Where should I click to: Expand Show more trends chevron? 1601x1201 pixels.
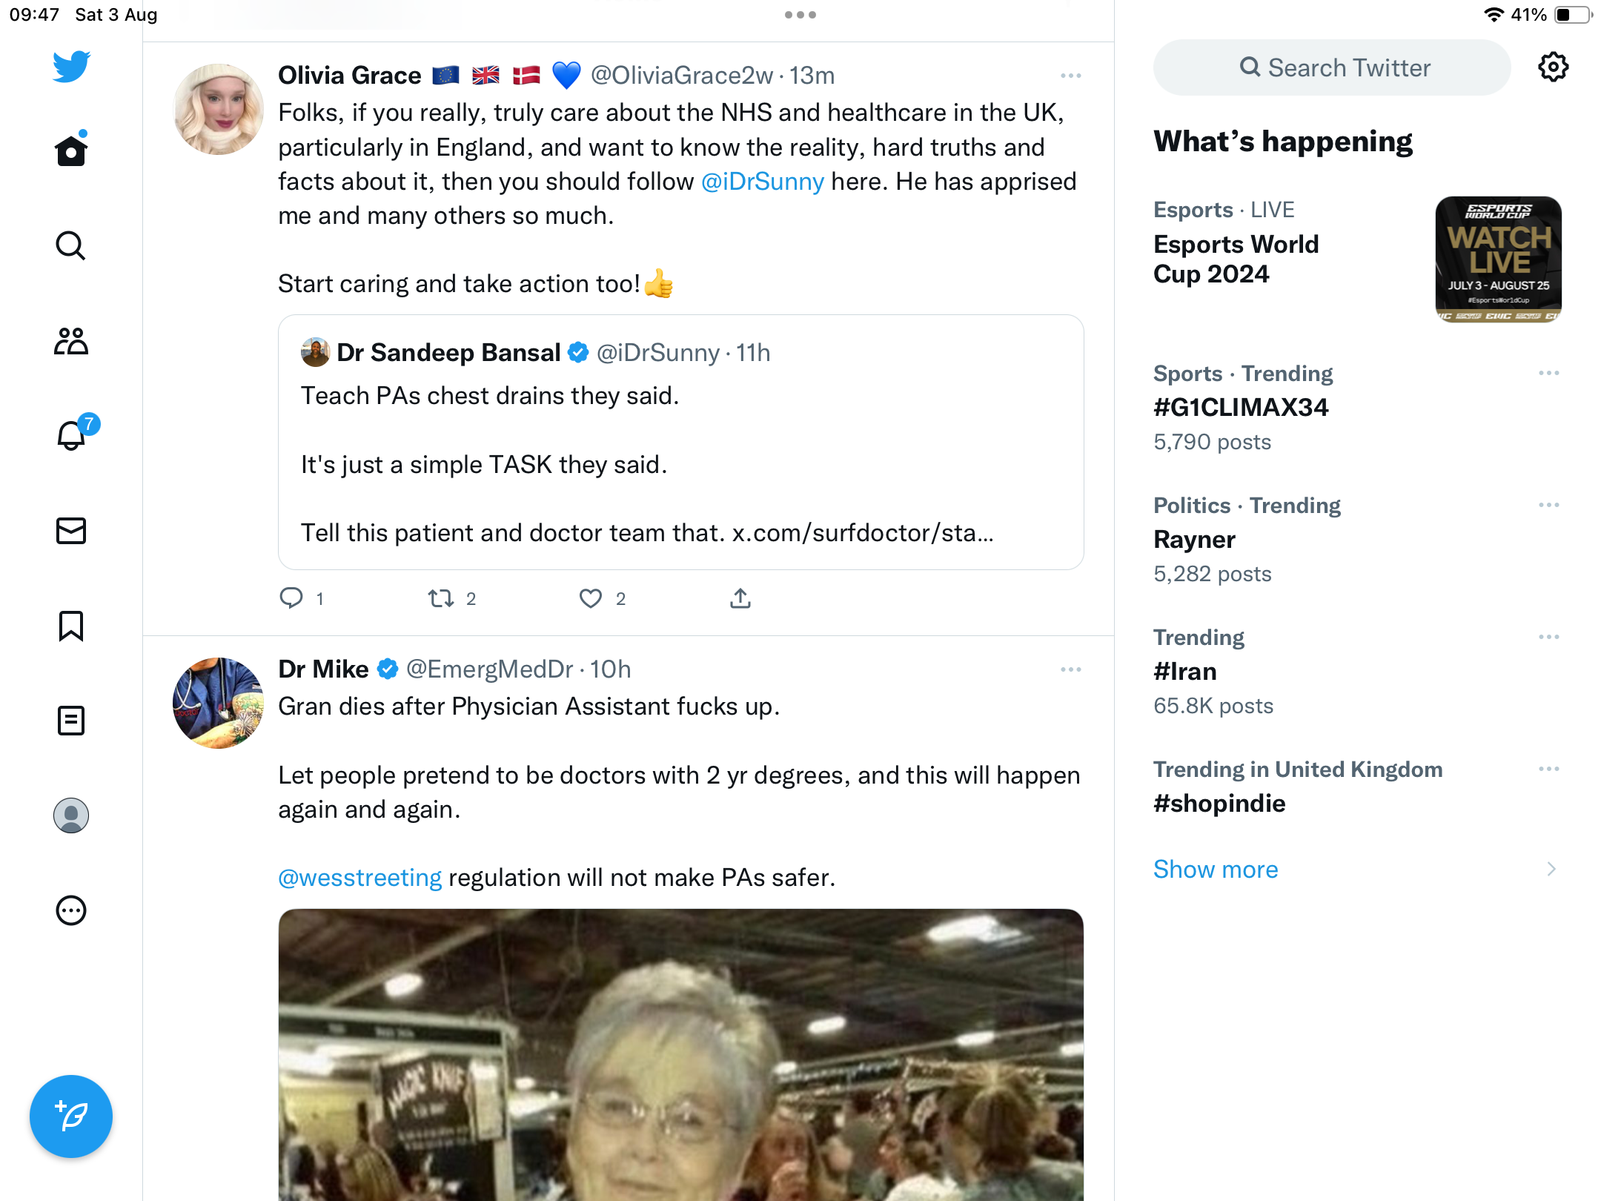pos(1551,869)
